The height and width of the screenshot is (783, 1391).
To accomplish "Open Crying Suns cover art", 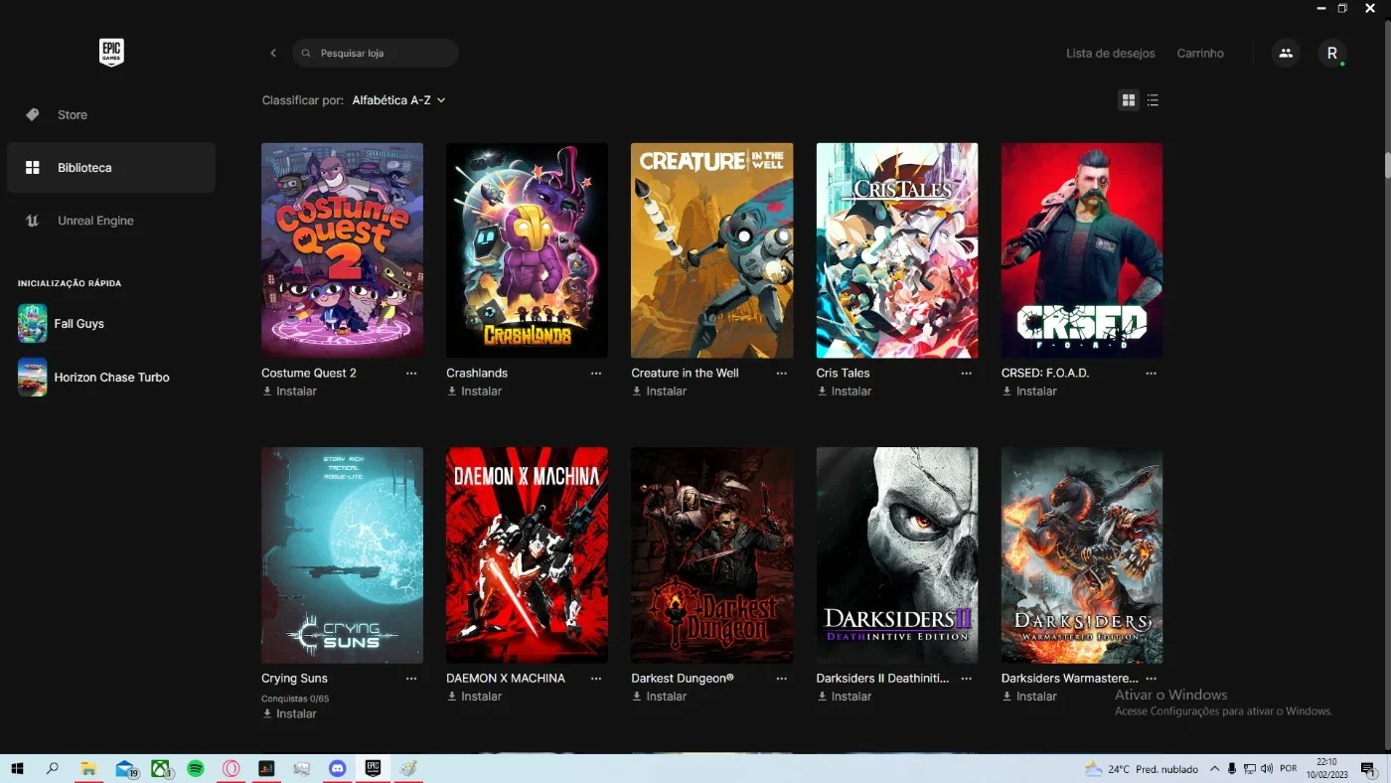I will tap(342, 555).
